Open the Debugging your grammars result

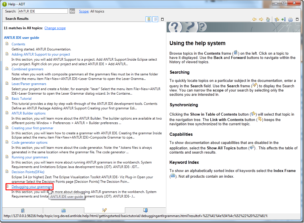point(32,187)
